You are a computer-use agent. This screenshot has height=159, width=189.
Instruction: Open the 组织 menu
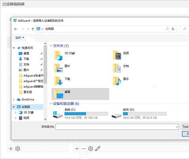[x=20, y=38]
